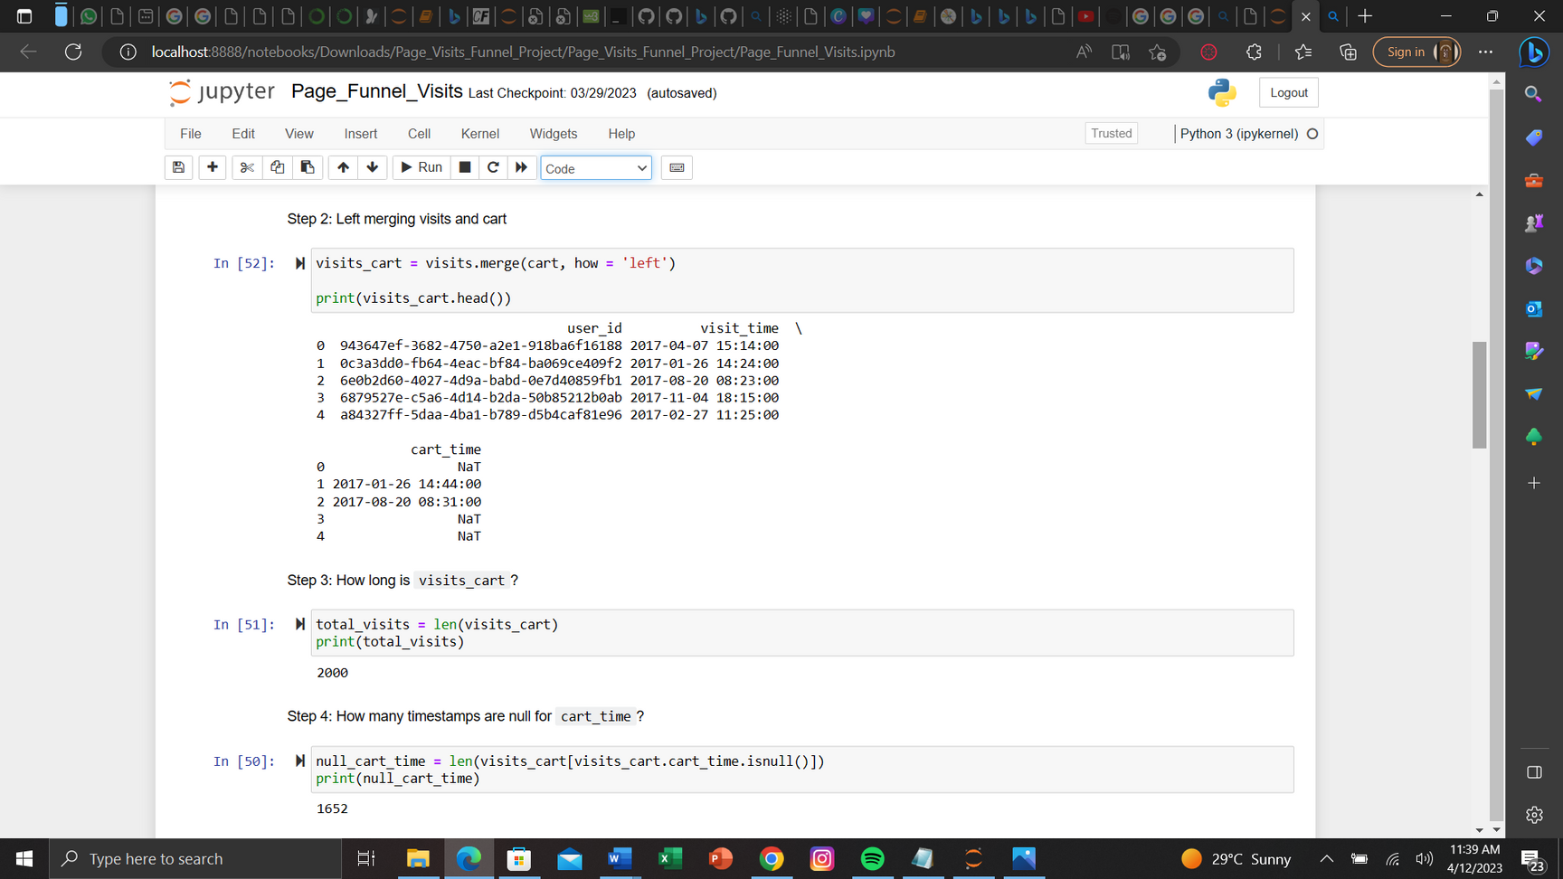Open the Kernel menu

[480, 134]
